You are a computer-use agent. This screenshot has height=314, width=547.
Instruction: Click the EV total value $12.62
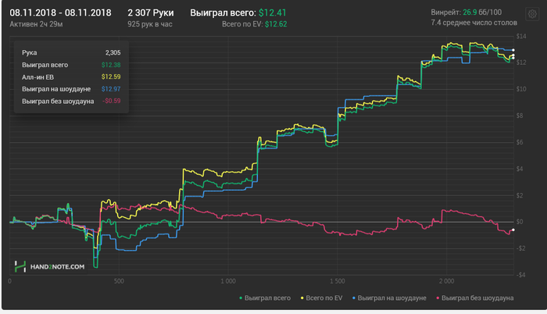pyautogui.click(x=276, y=24)
